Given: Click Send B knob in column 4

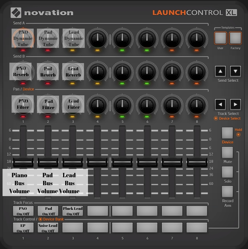Looking at the screenshot, I should (x=98, y=72).
